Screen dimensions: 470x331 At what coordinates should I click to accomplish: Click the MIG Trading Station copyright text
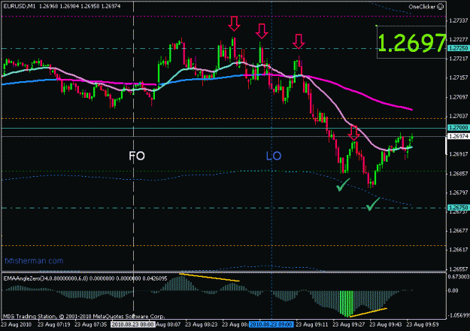pyautogui.click(x=83, y=316)
